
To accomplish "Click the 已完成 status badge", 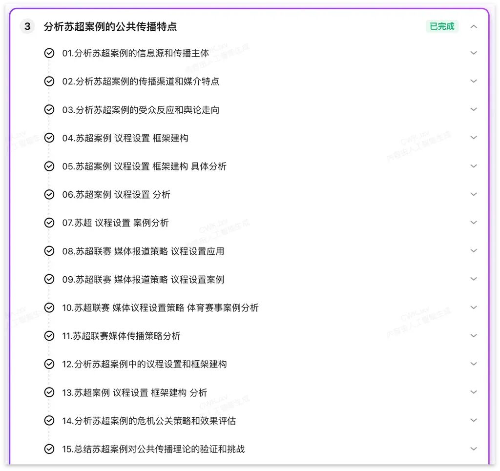I will pos(442,26).
